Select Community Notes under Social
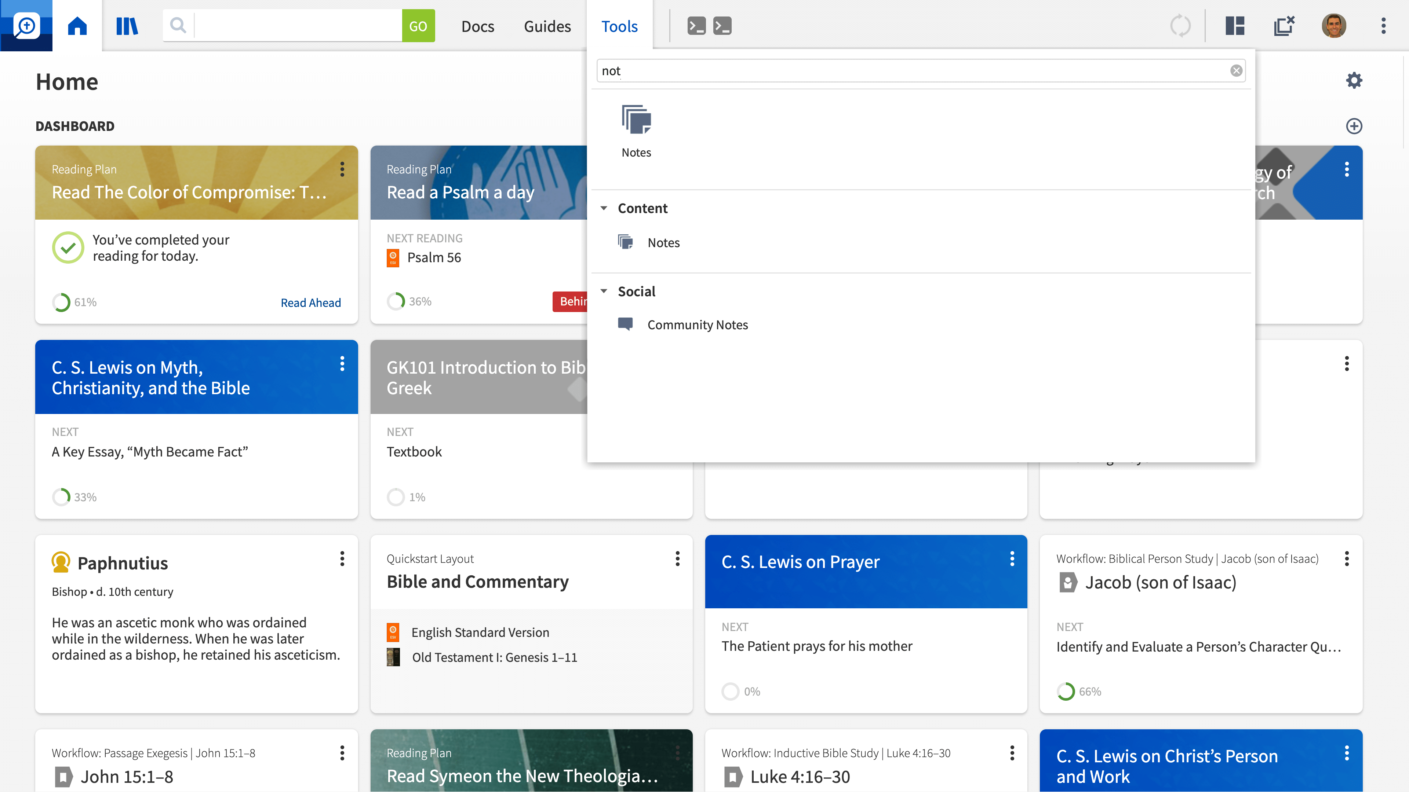The width and height of the screenshot is (1409, 792). coord(698,324)
